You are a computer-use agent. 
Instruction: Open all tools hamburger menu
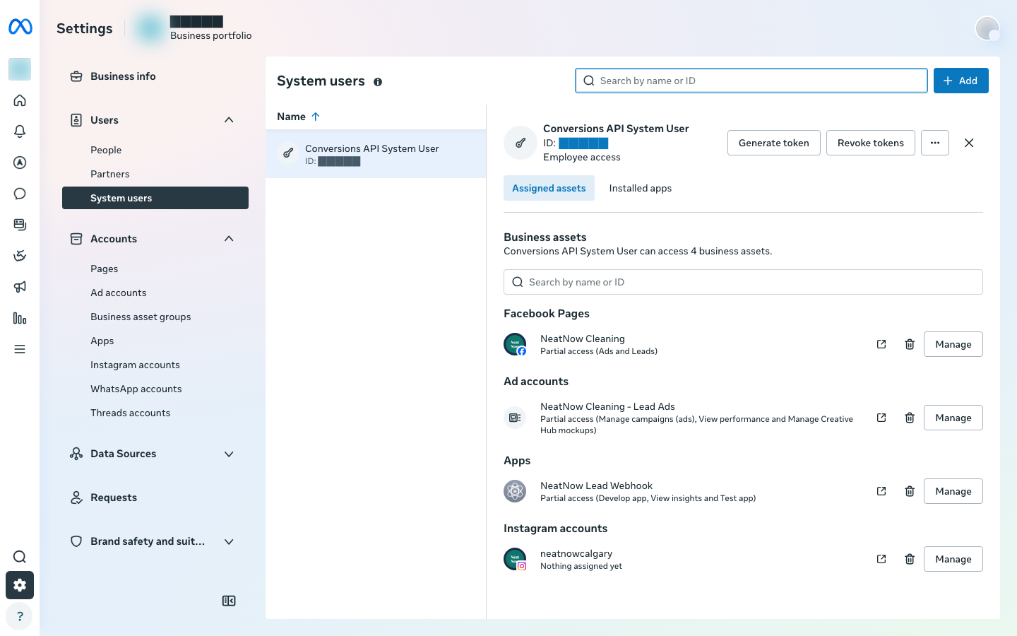click(x=20, y=349)
